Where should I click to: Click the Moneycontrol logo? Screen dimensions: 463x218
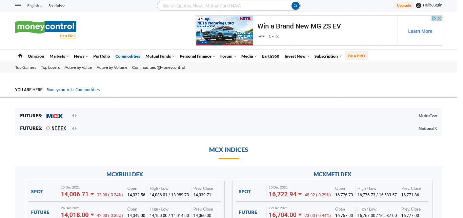point(45,27)
